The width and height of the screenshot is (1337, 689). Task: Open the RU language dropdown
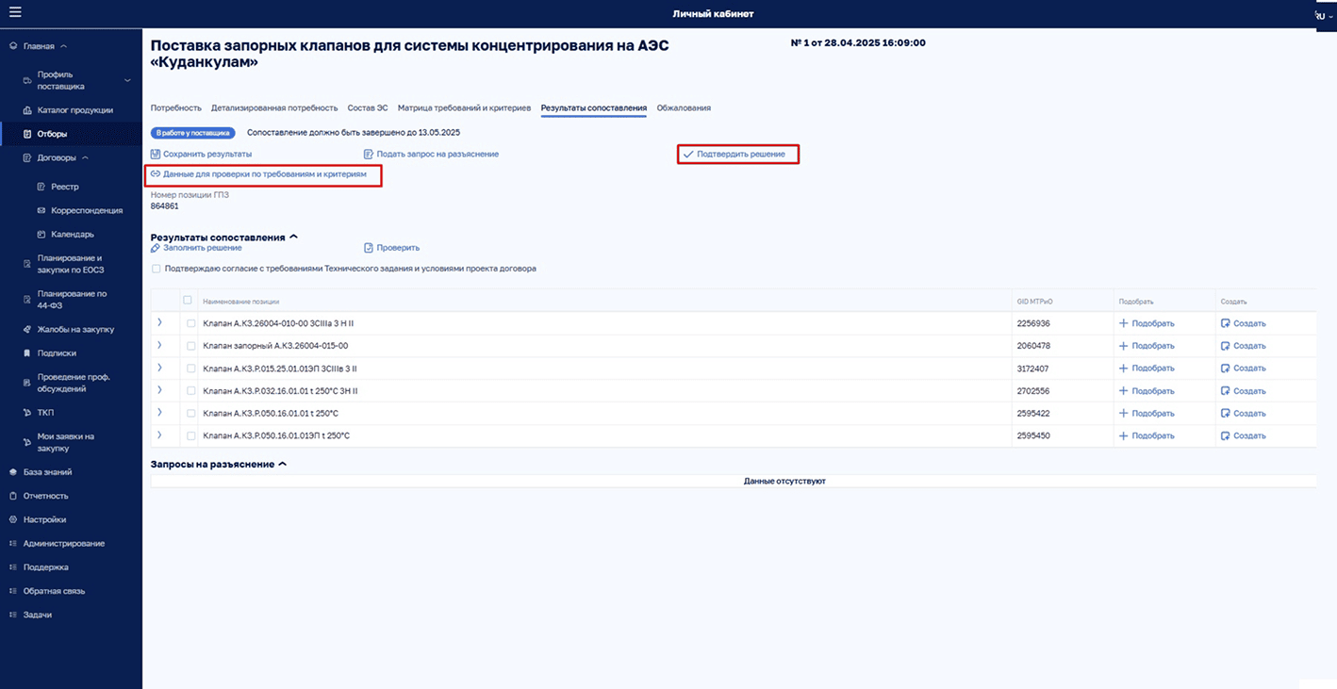[1324, 16]
